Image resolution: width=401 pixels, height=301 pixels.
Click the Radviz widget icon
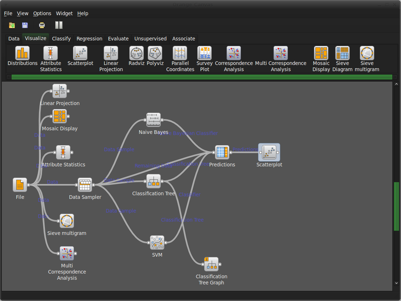click(x=137, y=53)
